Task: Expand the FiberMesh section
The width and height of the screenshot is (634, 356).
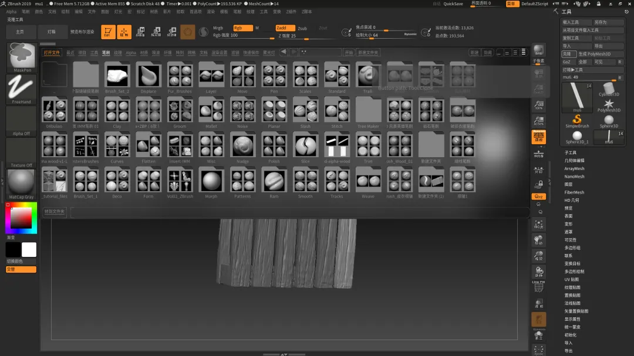Action: click(x=574, y=192)
